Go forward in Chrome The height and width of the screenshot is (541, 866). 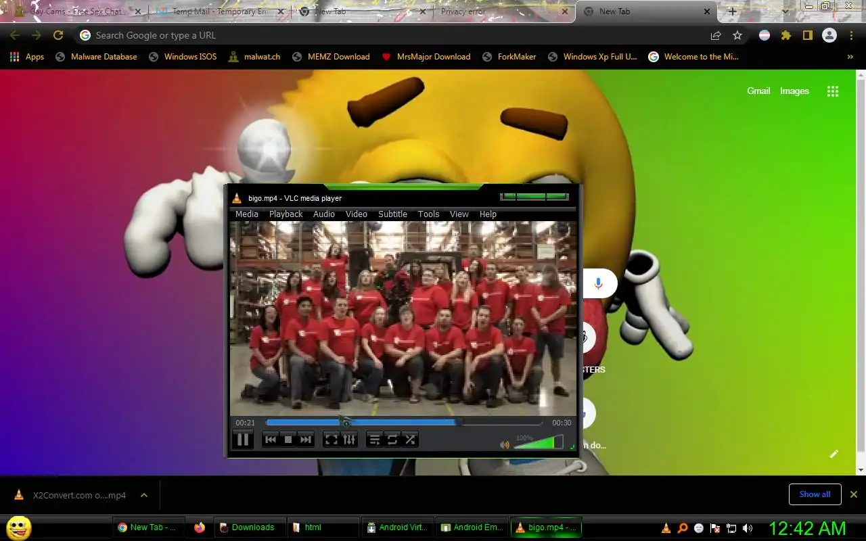click(37, 35)
